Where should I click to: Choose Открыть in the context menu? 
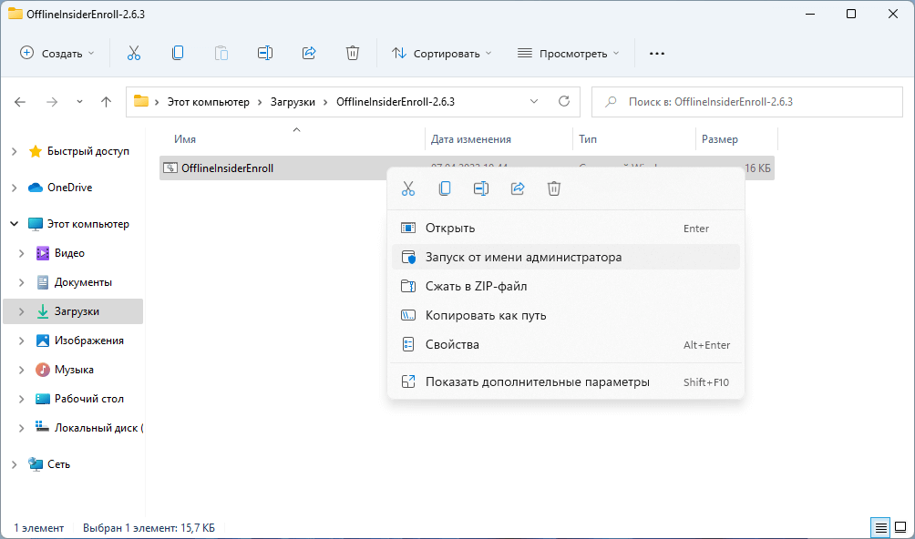tap(566, 228)
